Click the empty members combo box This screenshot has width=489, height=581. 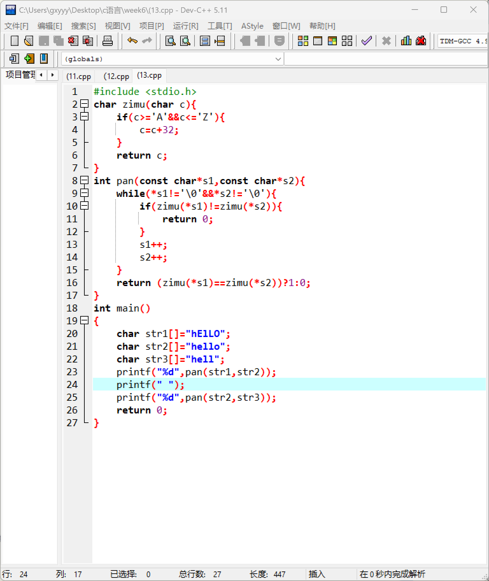pos(386,59)
